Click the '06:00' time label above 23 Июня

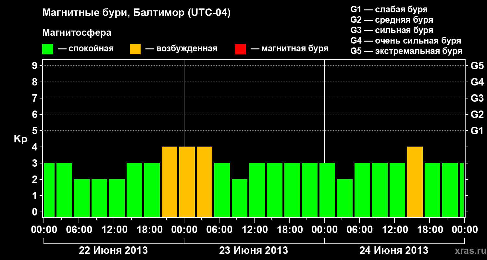click(219, 230)
